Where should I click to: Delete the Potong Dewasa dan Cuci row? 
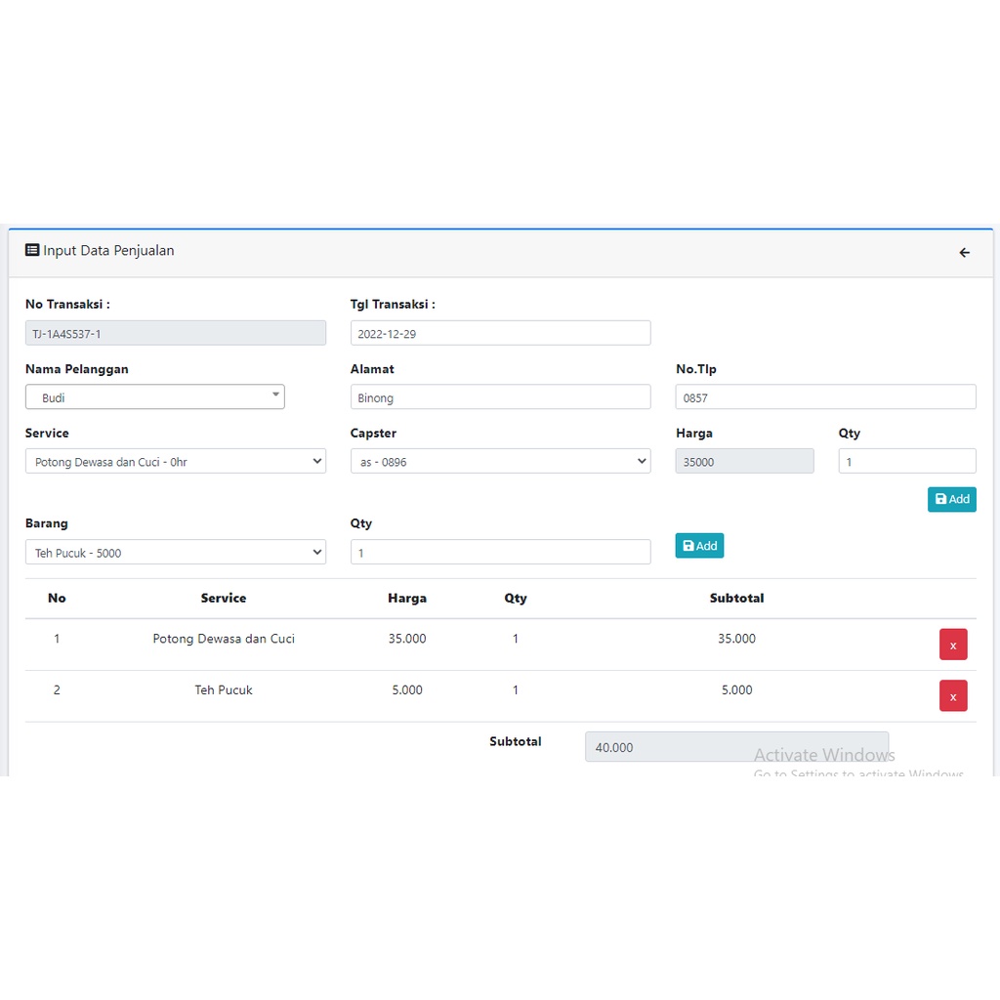point(952,645)
